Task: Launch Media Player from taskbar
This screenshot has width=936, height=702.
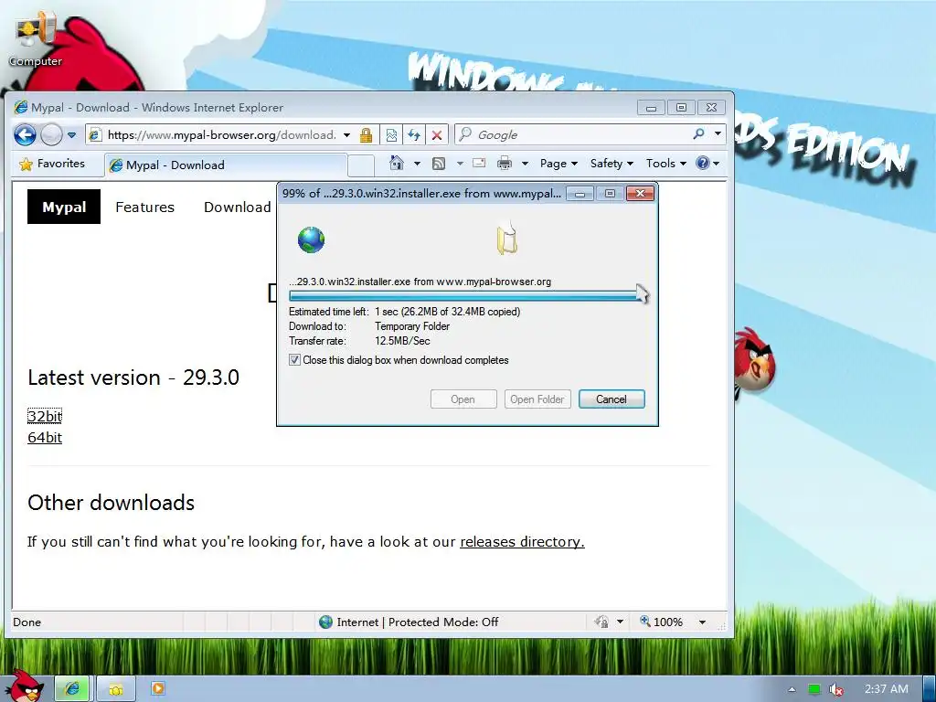Action: (158, 688)
